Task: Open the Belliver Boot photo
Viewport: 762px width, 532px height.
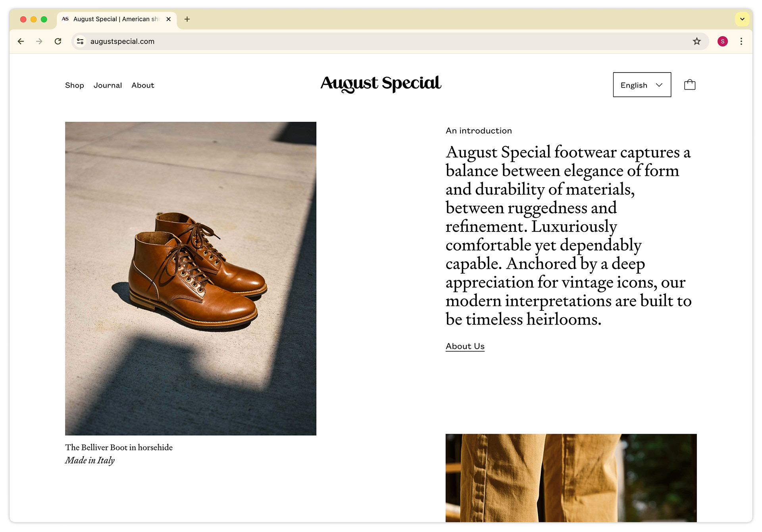Action: tap(190, 278)
